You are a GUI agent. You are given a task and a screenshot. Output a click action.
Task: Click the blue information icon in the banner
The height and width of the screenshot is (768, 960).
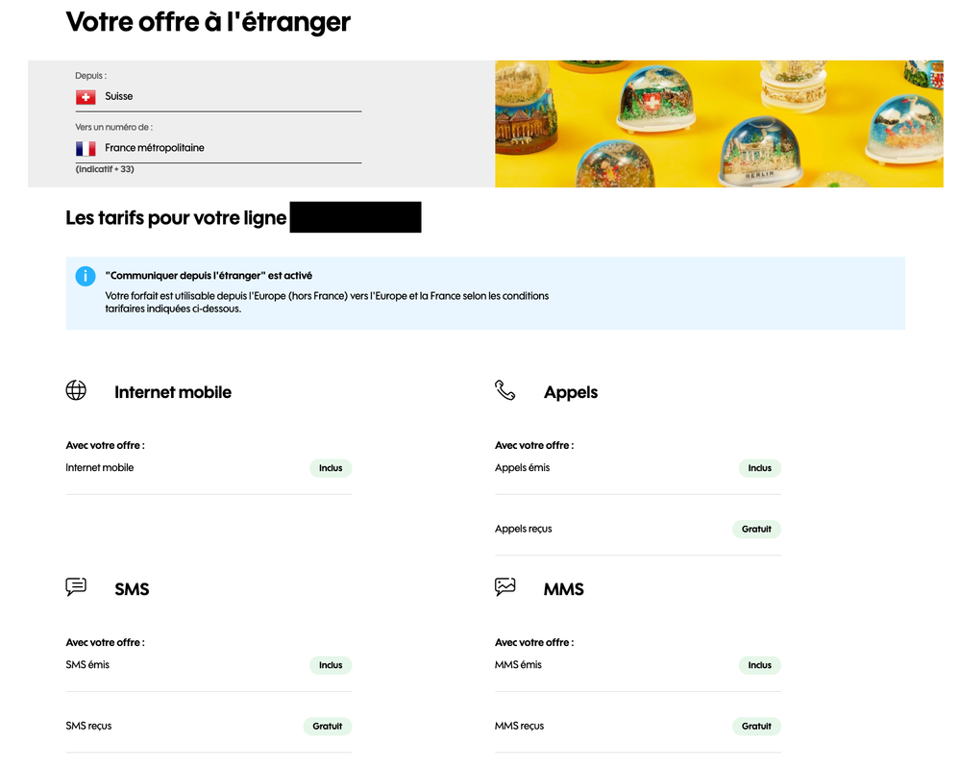pyautogui.click(x=86, y=276)
